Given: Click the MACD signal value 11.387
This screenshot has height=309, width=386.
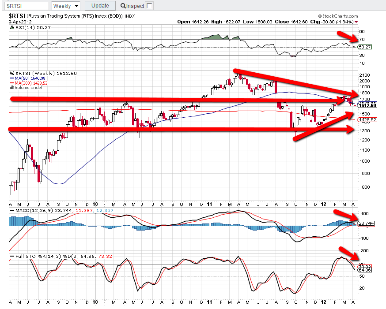Looking at the screenshot, I should (84, 211).
